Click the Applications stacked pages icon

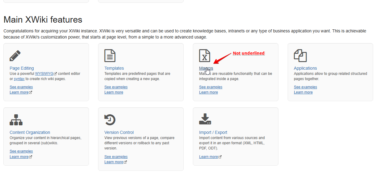click(300, 56)
